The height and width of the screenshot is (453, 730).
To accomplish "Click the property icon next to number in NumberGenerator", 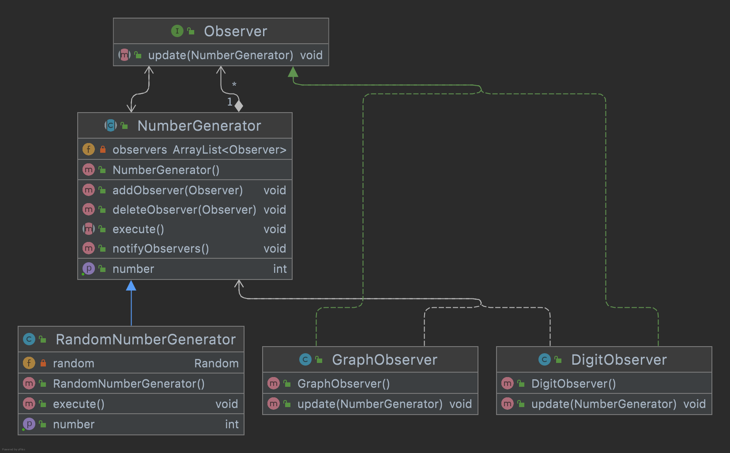I will (x=89, y=268).
